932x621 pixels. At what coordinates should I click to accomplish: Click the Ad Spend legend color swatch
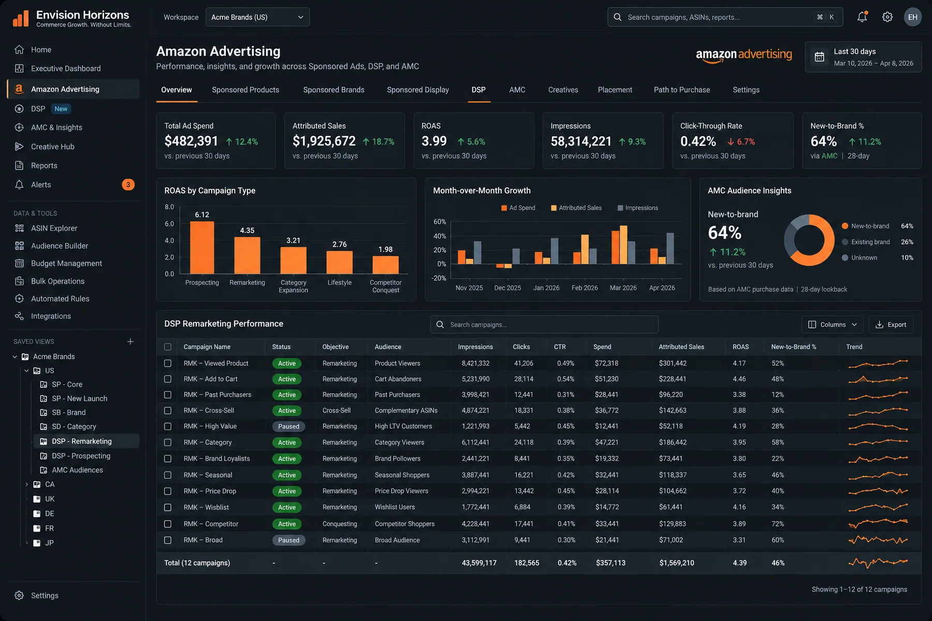[504, 208]
